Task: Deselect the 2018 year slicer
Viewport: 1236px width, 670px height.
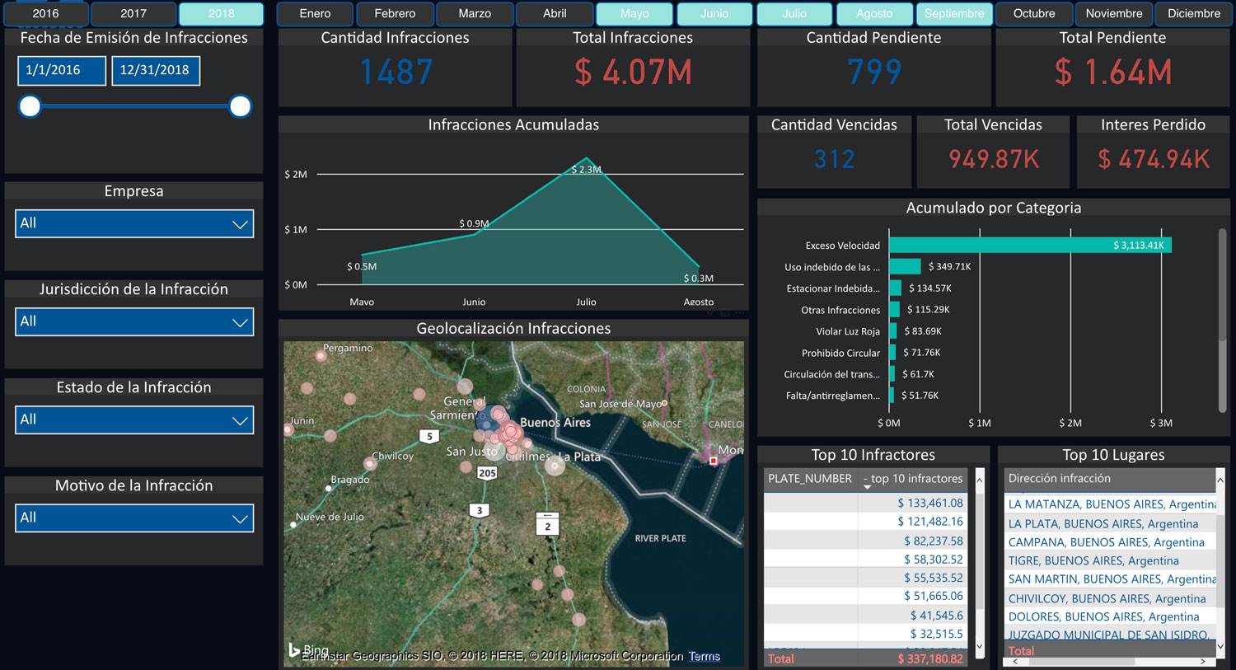Action: pos(221,14)
